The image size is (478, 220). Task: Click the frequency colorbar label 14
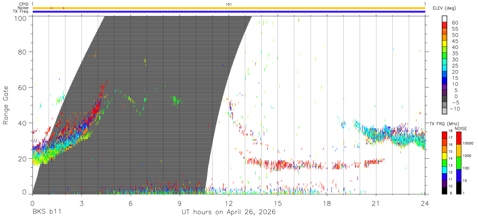pos(450,158)
